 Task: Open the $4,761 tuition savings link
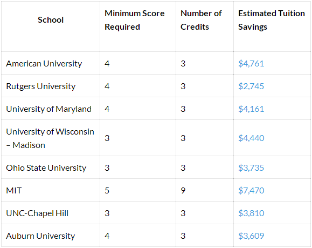[x=251, y=64]
